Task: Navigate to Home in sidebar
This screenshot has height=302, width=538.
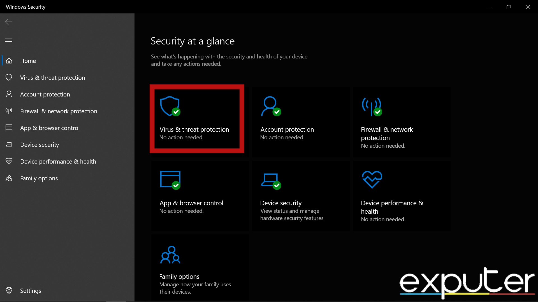Action: click(28, 61)
